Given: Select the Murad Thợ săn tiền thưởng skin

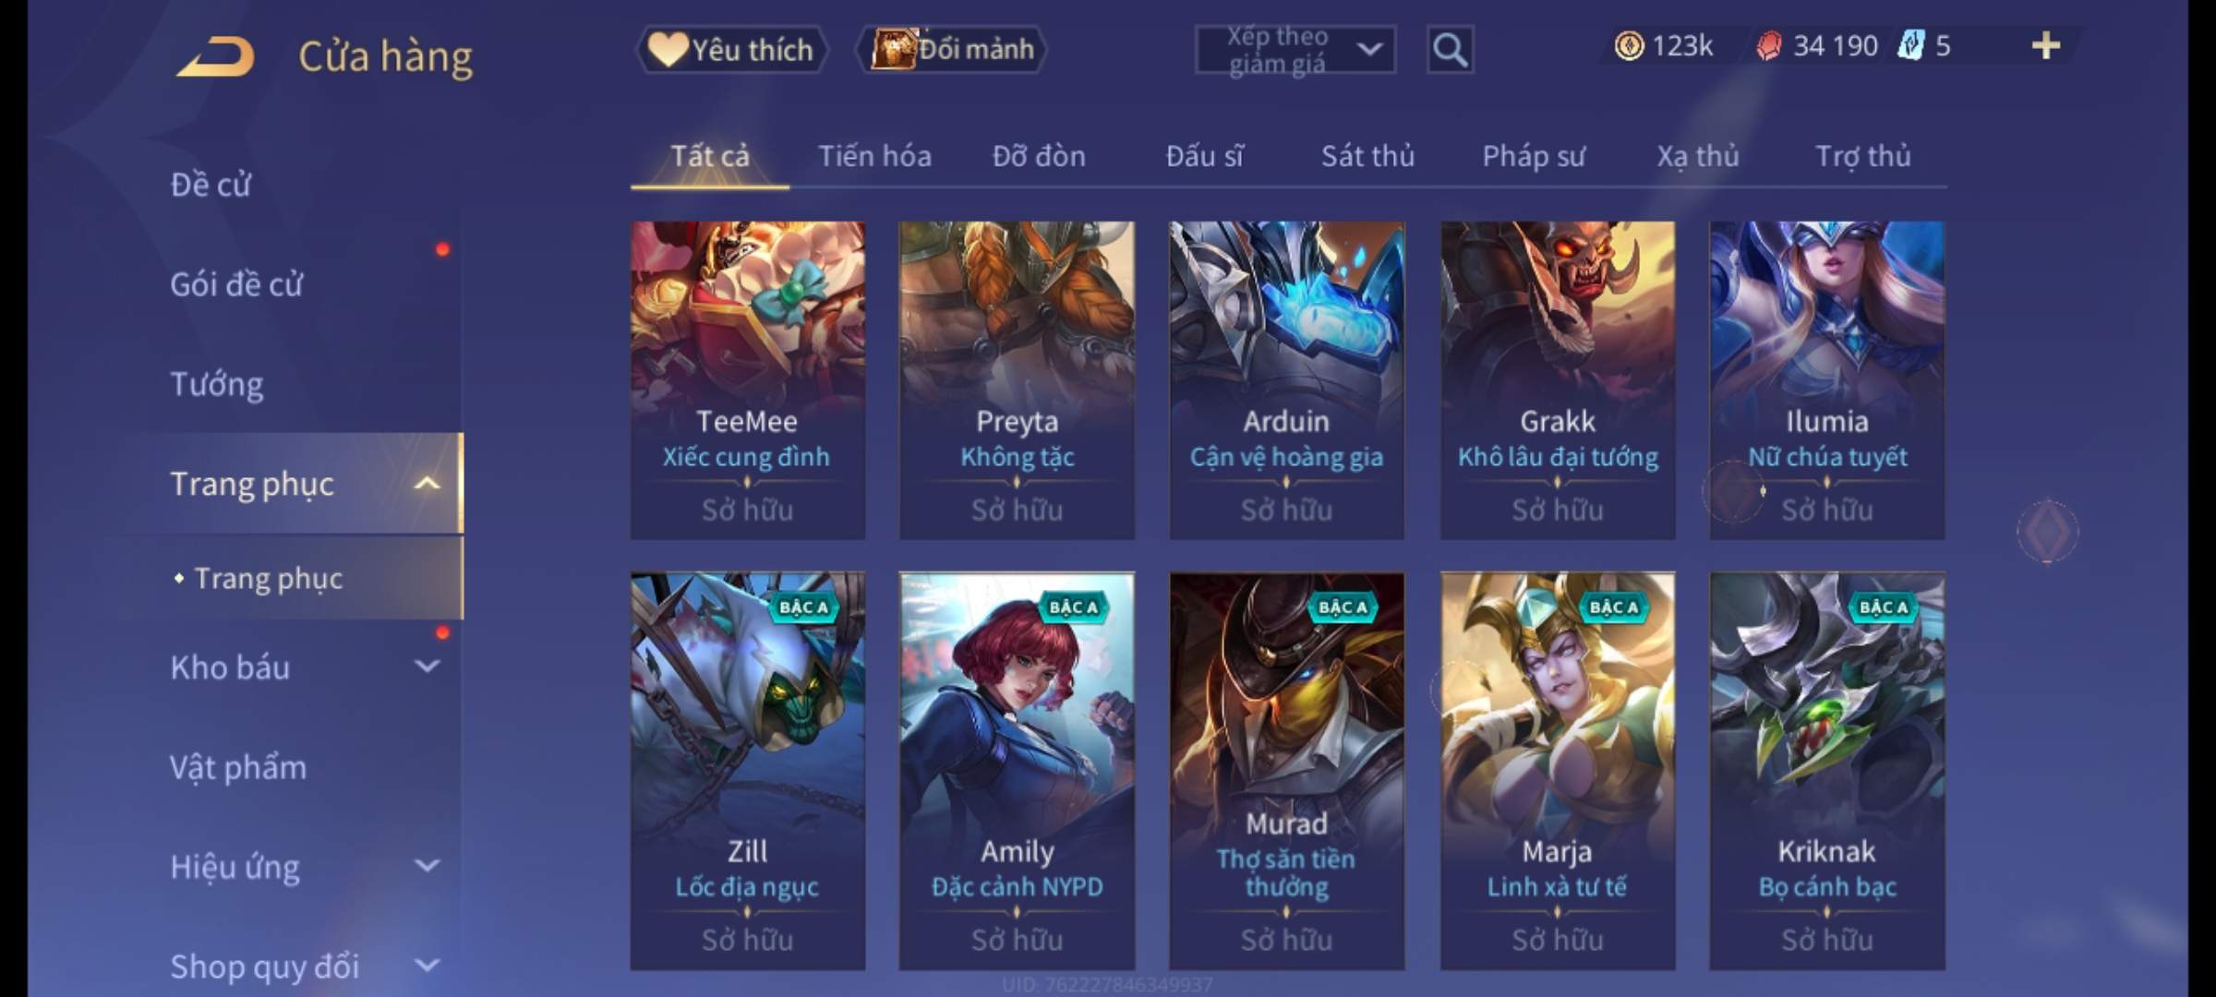Looking at the screenshot, I should pos(1287,771).
